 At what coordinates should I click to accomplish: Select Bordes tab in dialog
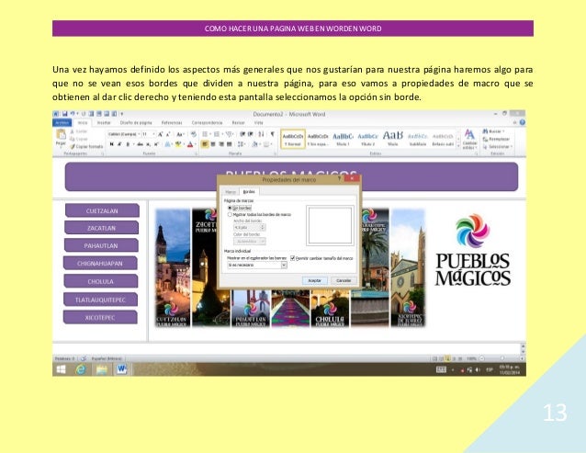[x=249, y=192]
